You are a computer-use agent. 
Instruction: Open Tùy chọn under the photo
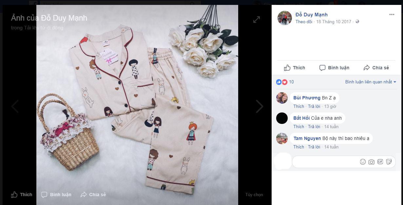254,195
